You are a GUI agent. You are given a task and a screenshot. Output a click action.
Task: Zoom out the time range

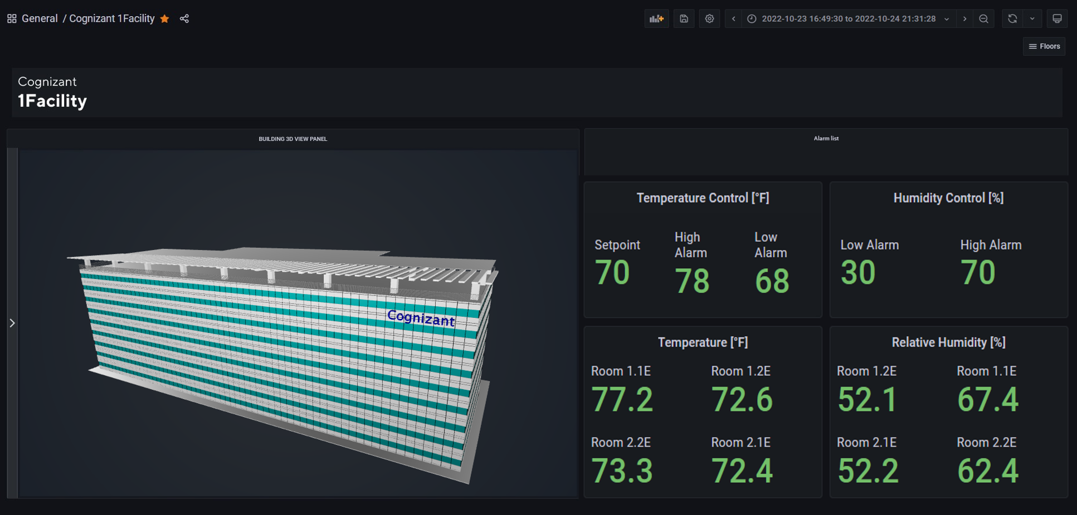(x=984, y=18)
